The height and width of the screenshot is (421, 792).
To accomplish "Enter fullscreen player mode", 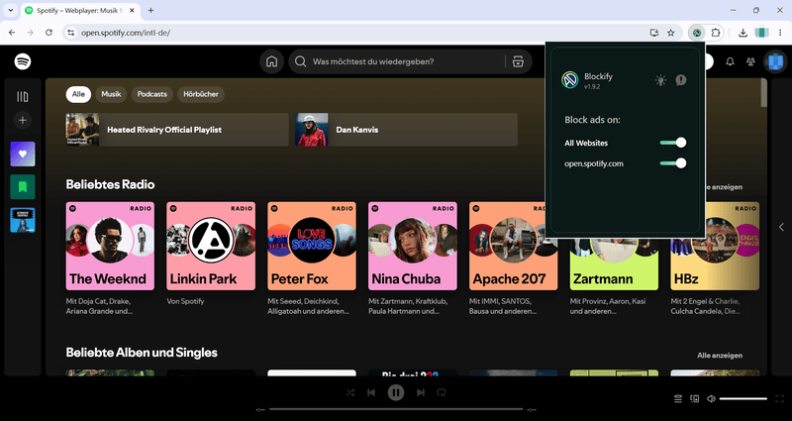I will [779, 399].
